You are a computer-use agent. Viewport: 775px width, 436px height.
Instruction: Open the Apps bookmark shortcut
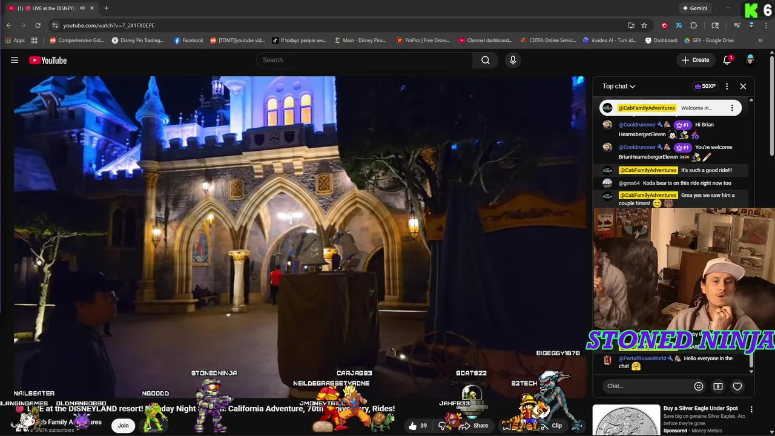[x=15, y=41]
